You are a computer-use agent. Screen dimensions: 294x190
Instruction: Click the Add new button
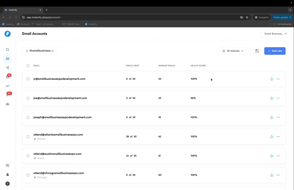[275, 51]
